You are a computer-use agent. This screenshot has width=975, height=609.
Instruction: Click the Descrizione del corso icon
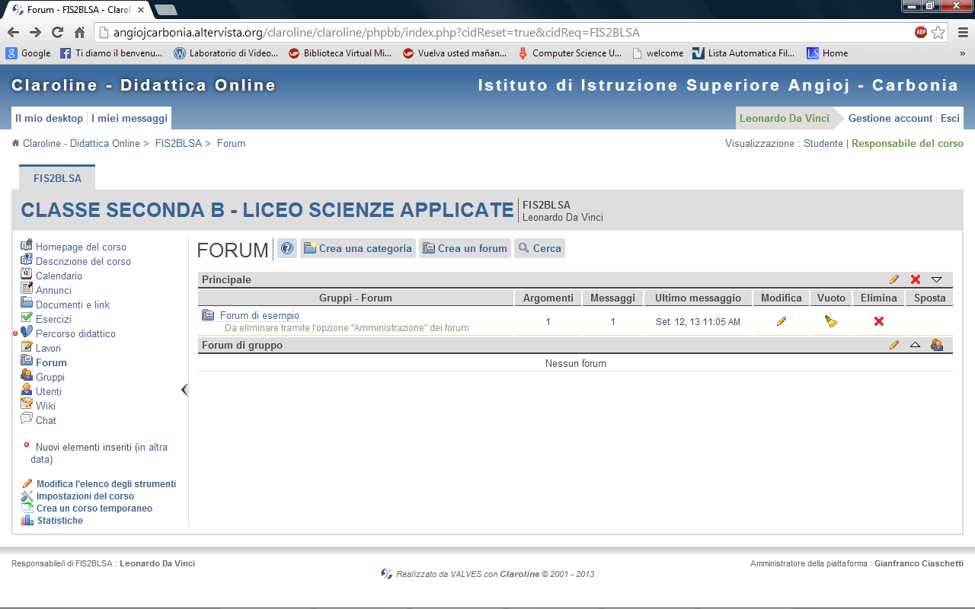tap(27, 260)
